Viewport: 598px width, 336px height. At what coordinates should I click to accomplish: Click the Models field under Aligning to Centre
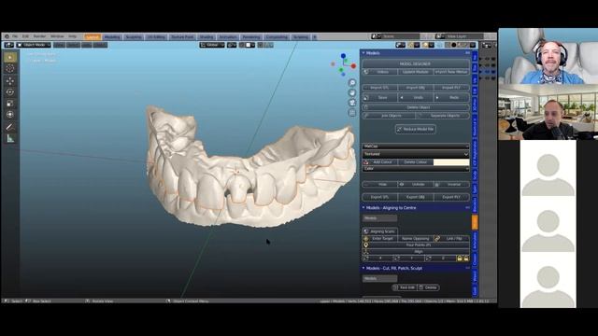(x=379, y=218)
